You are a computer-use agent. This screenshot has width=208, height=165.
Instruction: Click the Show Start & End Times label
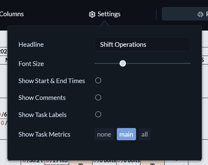(52, 81)
